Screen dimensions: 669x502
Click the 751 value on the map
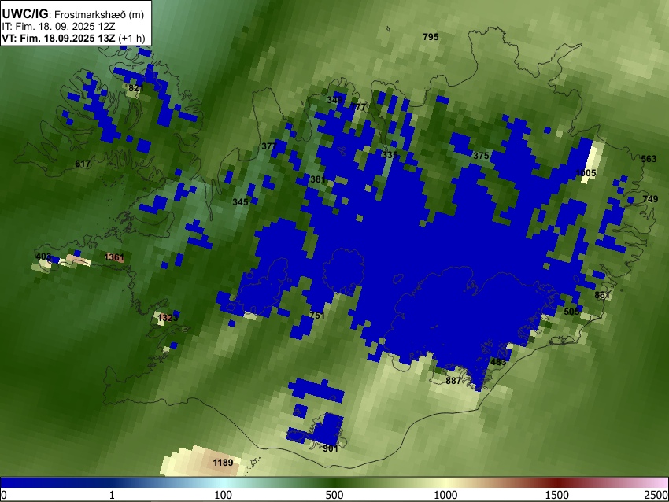(317, 316)
